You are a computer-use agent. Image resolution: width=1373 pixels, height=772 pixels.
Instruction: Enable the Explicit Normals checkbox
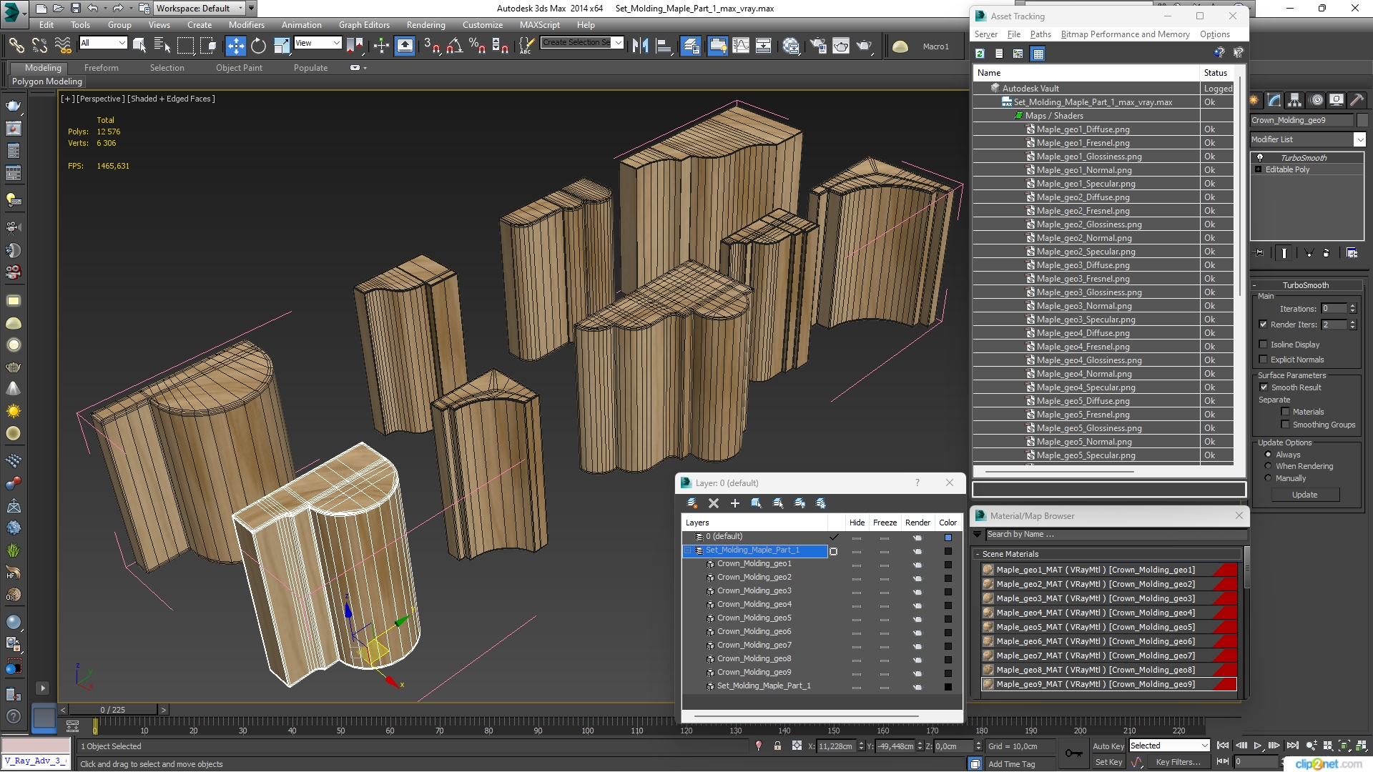pyautogui.click(x=1264, y=360)
